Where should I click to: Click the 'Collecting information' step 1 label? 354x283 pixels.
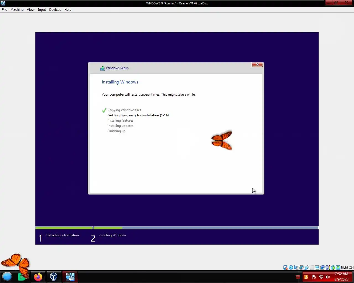[62, 235]
